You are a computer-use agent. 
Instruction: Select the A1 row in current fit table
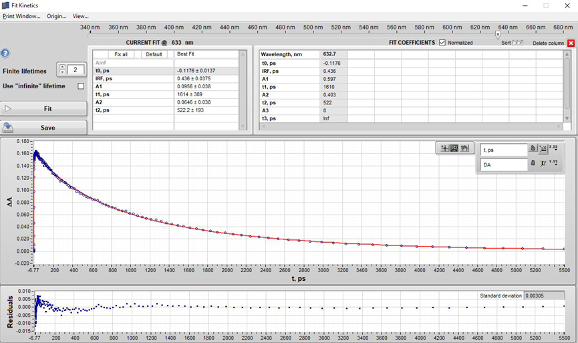coord(166,86)
